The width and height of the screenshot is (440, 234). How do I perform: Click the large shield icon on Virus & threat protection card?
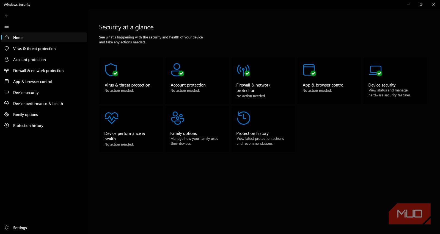pos(111,70)
